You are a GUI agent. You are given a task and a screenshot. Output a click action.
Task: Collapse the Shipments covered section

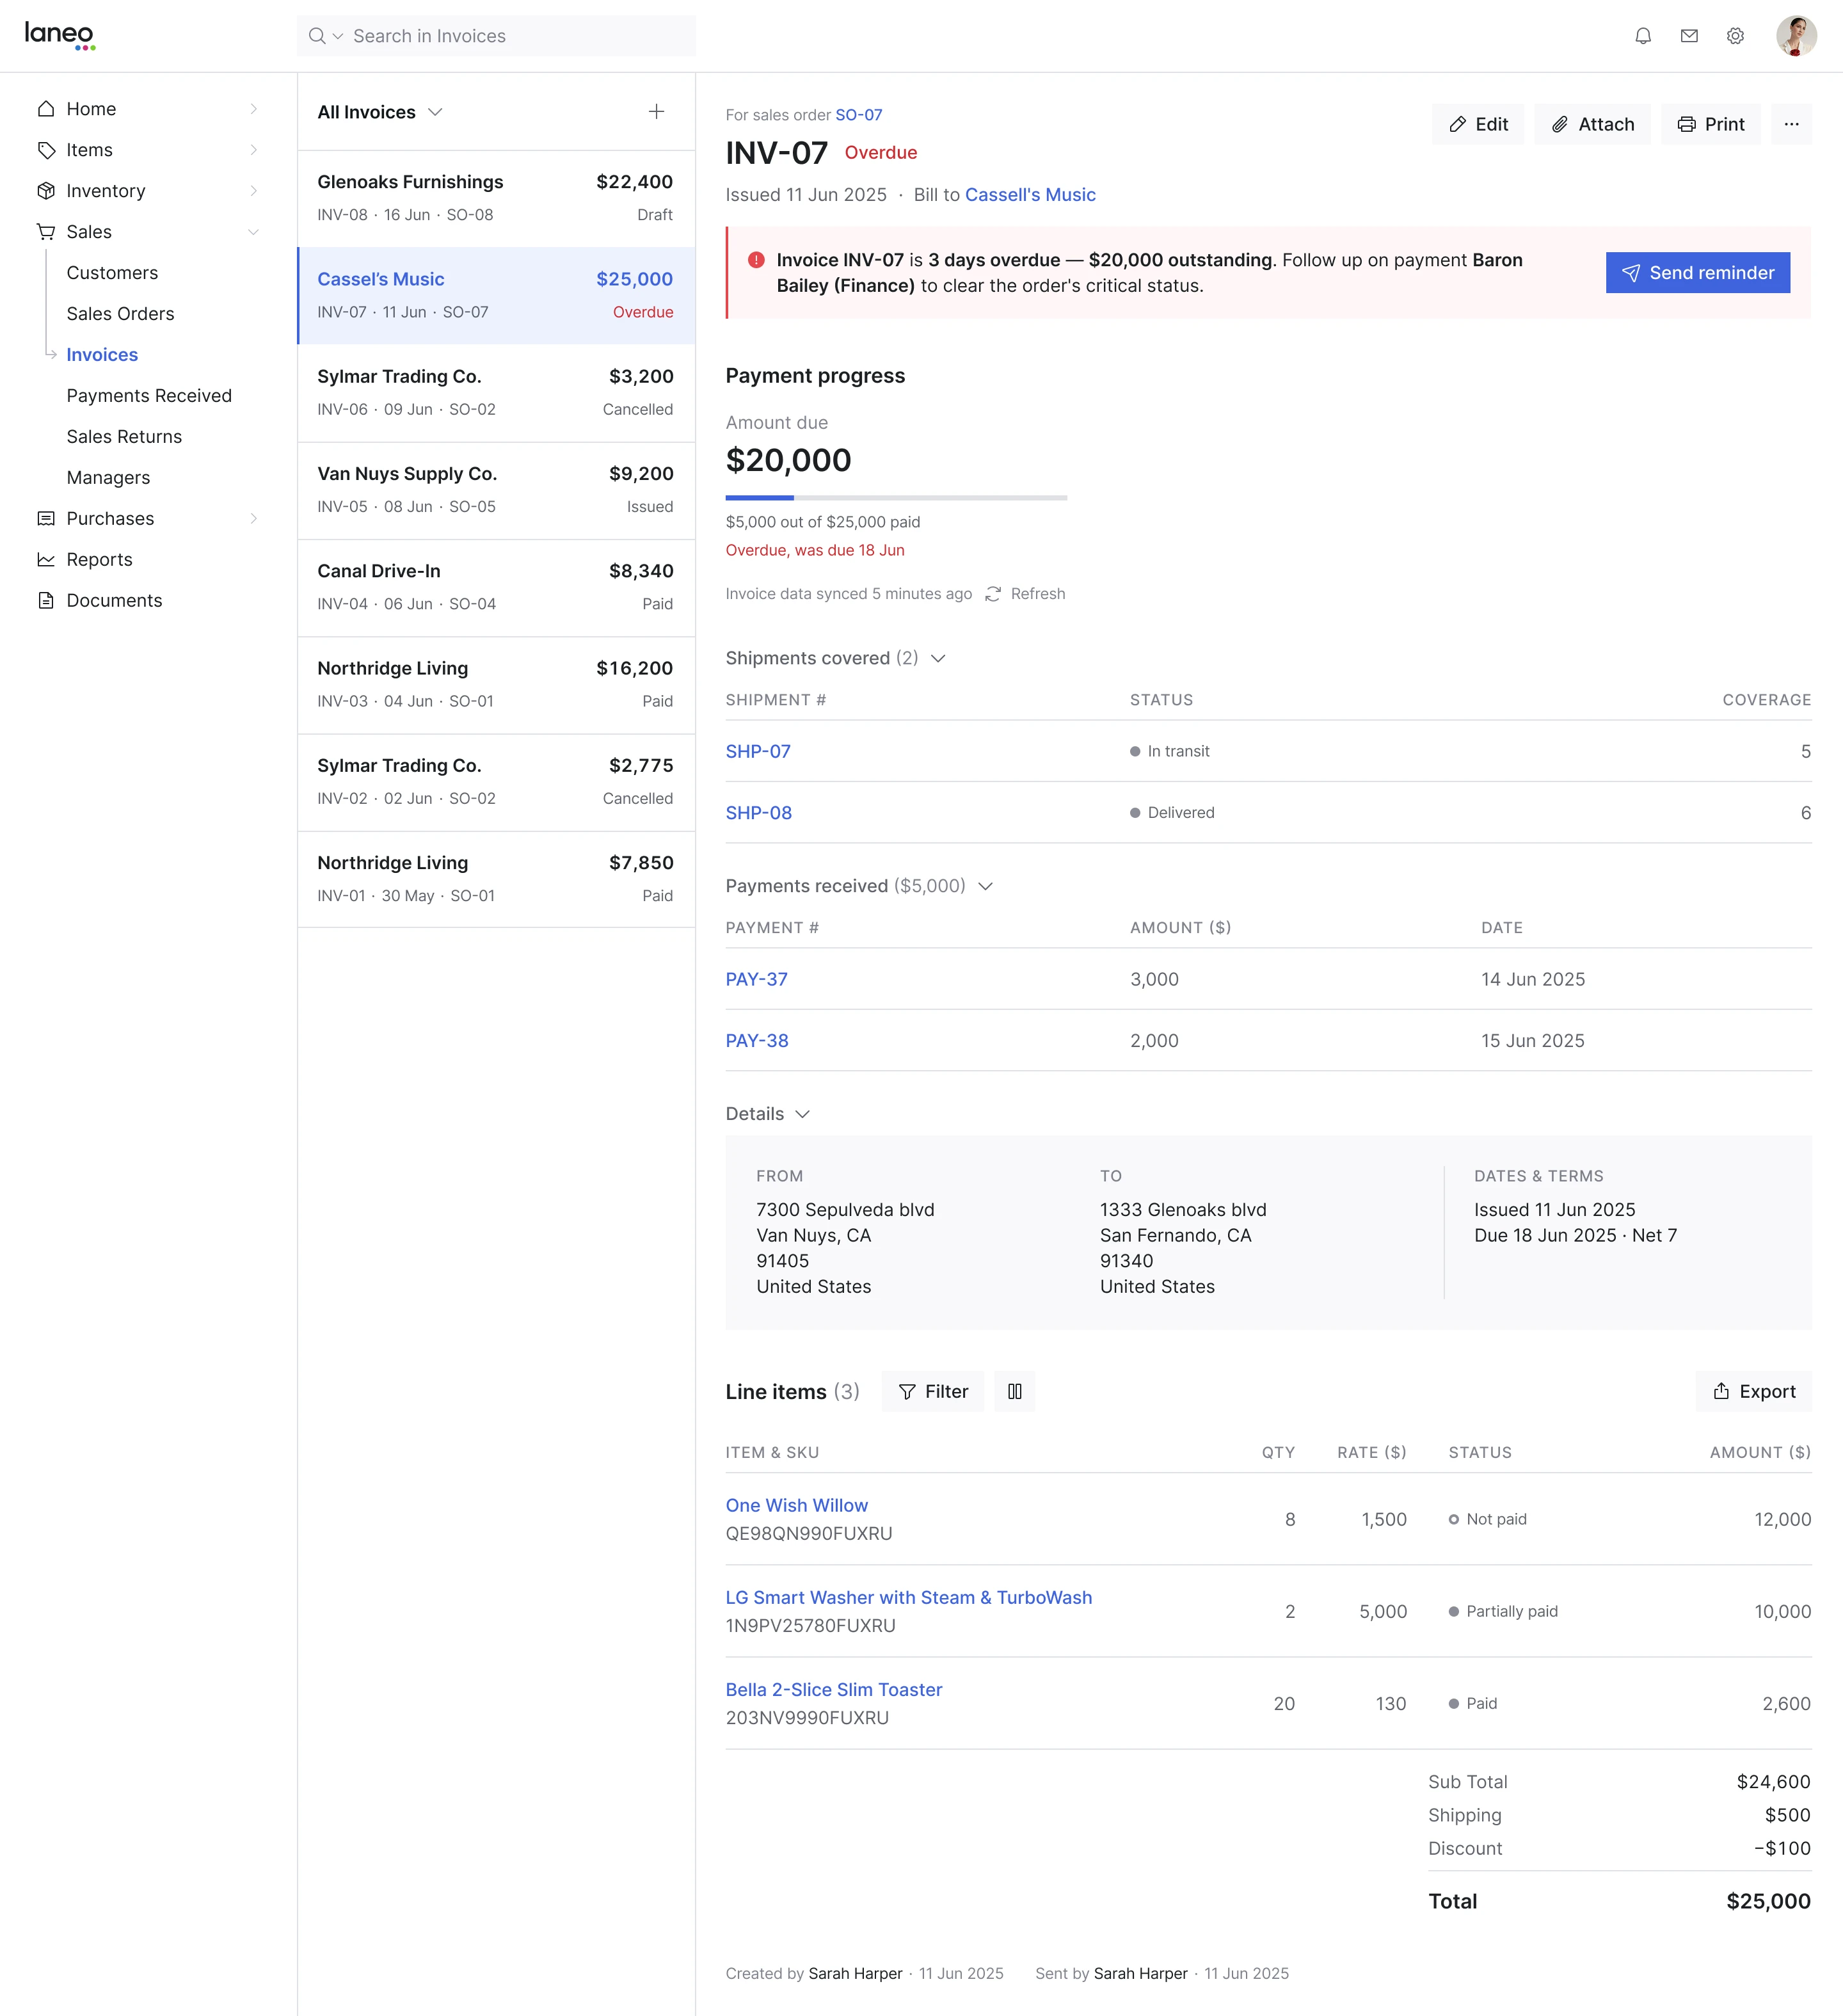coord(938,658)
